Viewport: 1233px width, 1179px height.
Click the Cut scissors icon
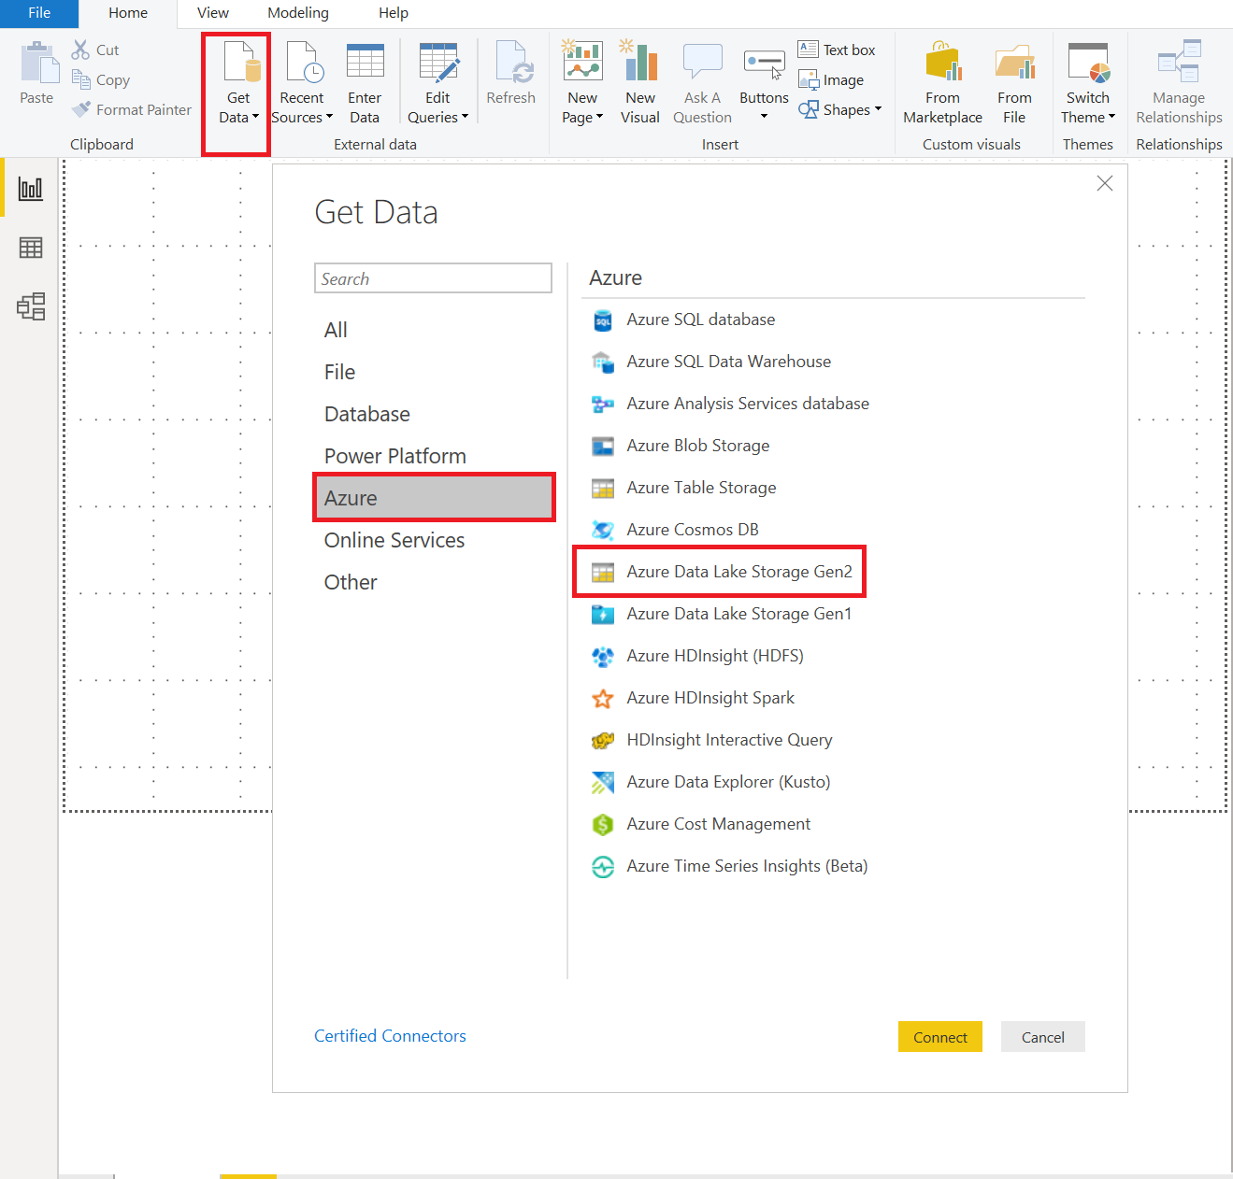click(81, 50)
